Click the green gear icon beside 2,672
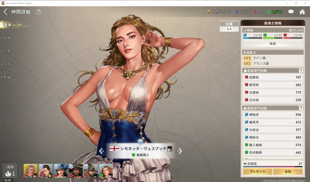Image resolution: width=310 pixels, height=182 pixels. [269, 12]
